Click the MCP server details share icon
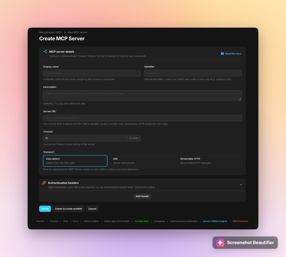Image resolution: width=286 pixels, height=257 pixels. (45, 52)
